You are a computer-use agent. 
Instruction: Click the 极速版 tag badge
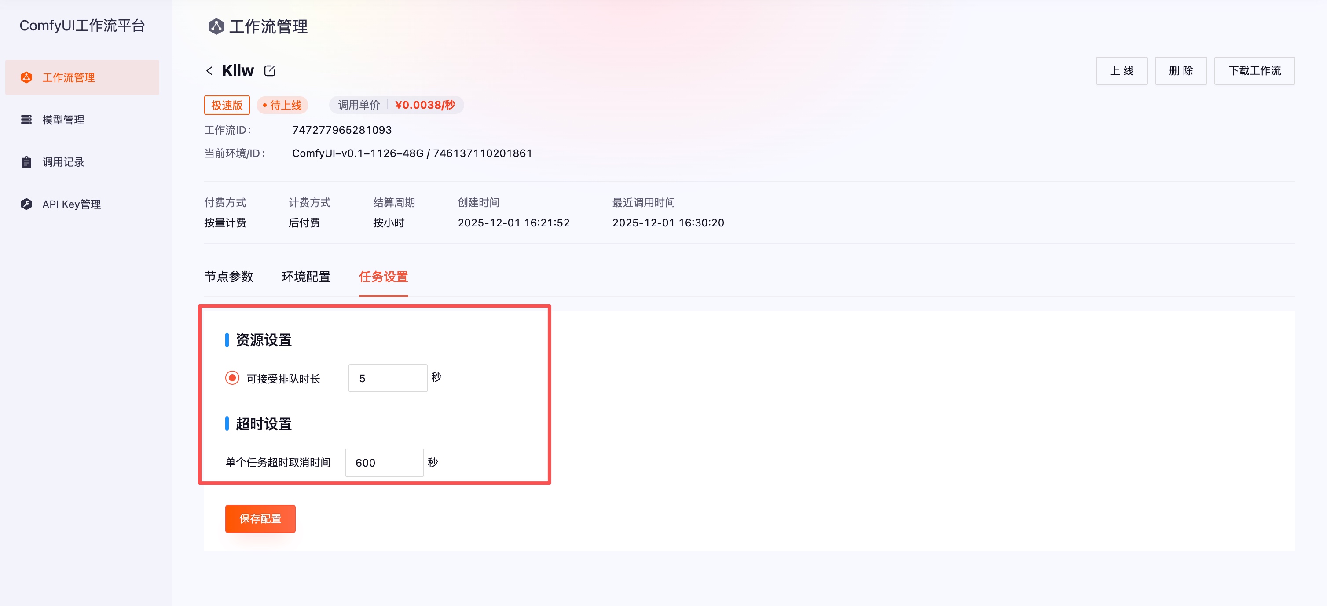pos(227,105)
